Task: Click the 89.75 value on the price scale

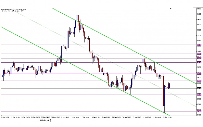Action: (x=199, y=78)
